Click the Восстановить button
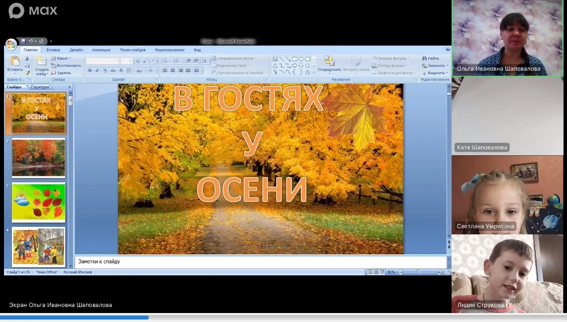Viewport: 567px width, 322px height. point(66,66)
